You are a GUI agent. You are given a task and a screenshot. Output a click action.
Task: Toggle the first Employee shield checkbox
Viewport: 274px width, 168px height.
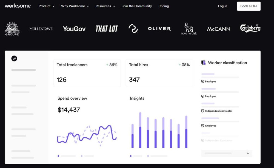coord(203,82)
